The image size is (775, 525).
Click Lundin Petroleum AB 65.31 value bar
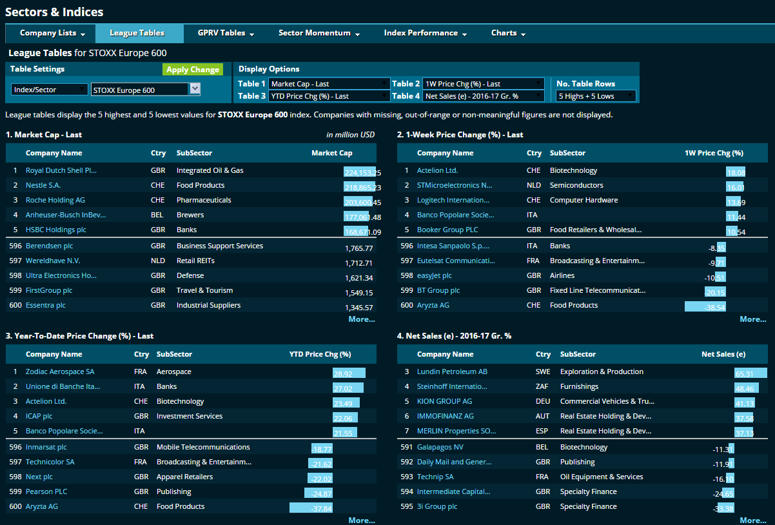[750, 373]
